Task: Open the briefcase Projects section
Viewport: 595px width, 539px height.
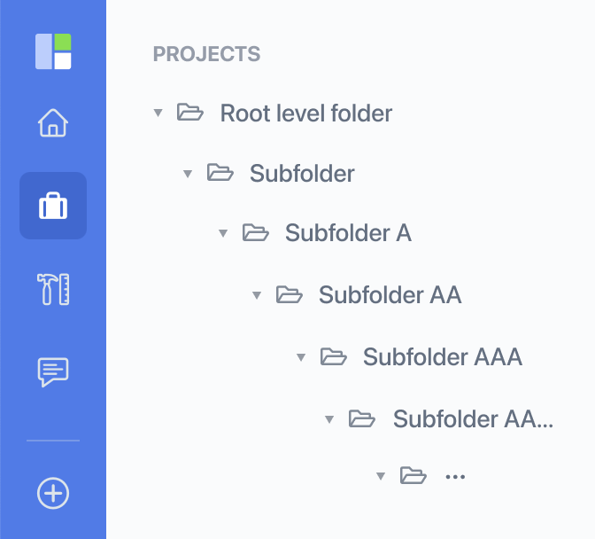Action: pyautogui.click(x=53, y=206)
